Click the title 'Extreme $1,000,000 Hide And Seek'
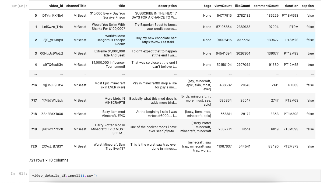Image resolution: width=327 pixels, height=183 pixels. [x=110, y=53]
